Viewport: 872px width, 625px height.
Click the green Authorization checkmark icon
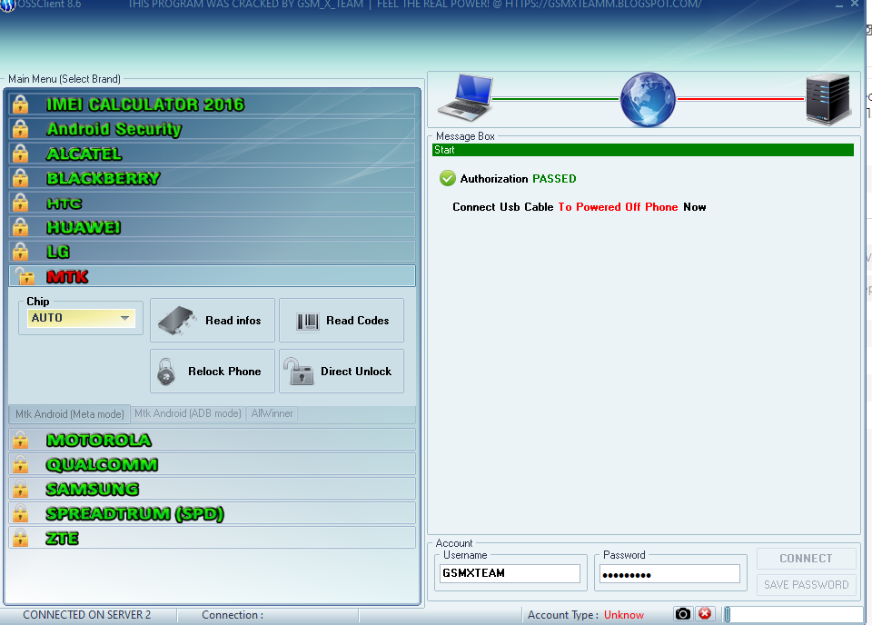pyautogui.click(x=447, y=178)
